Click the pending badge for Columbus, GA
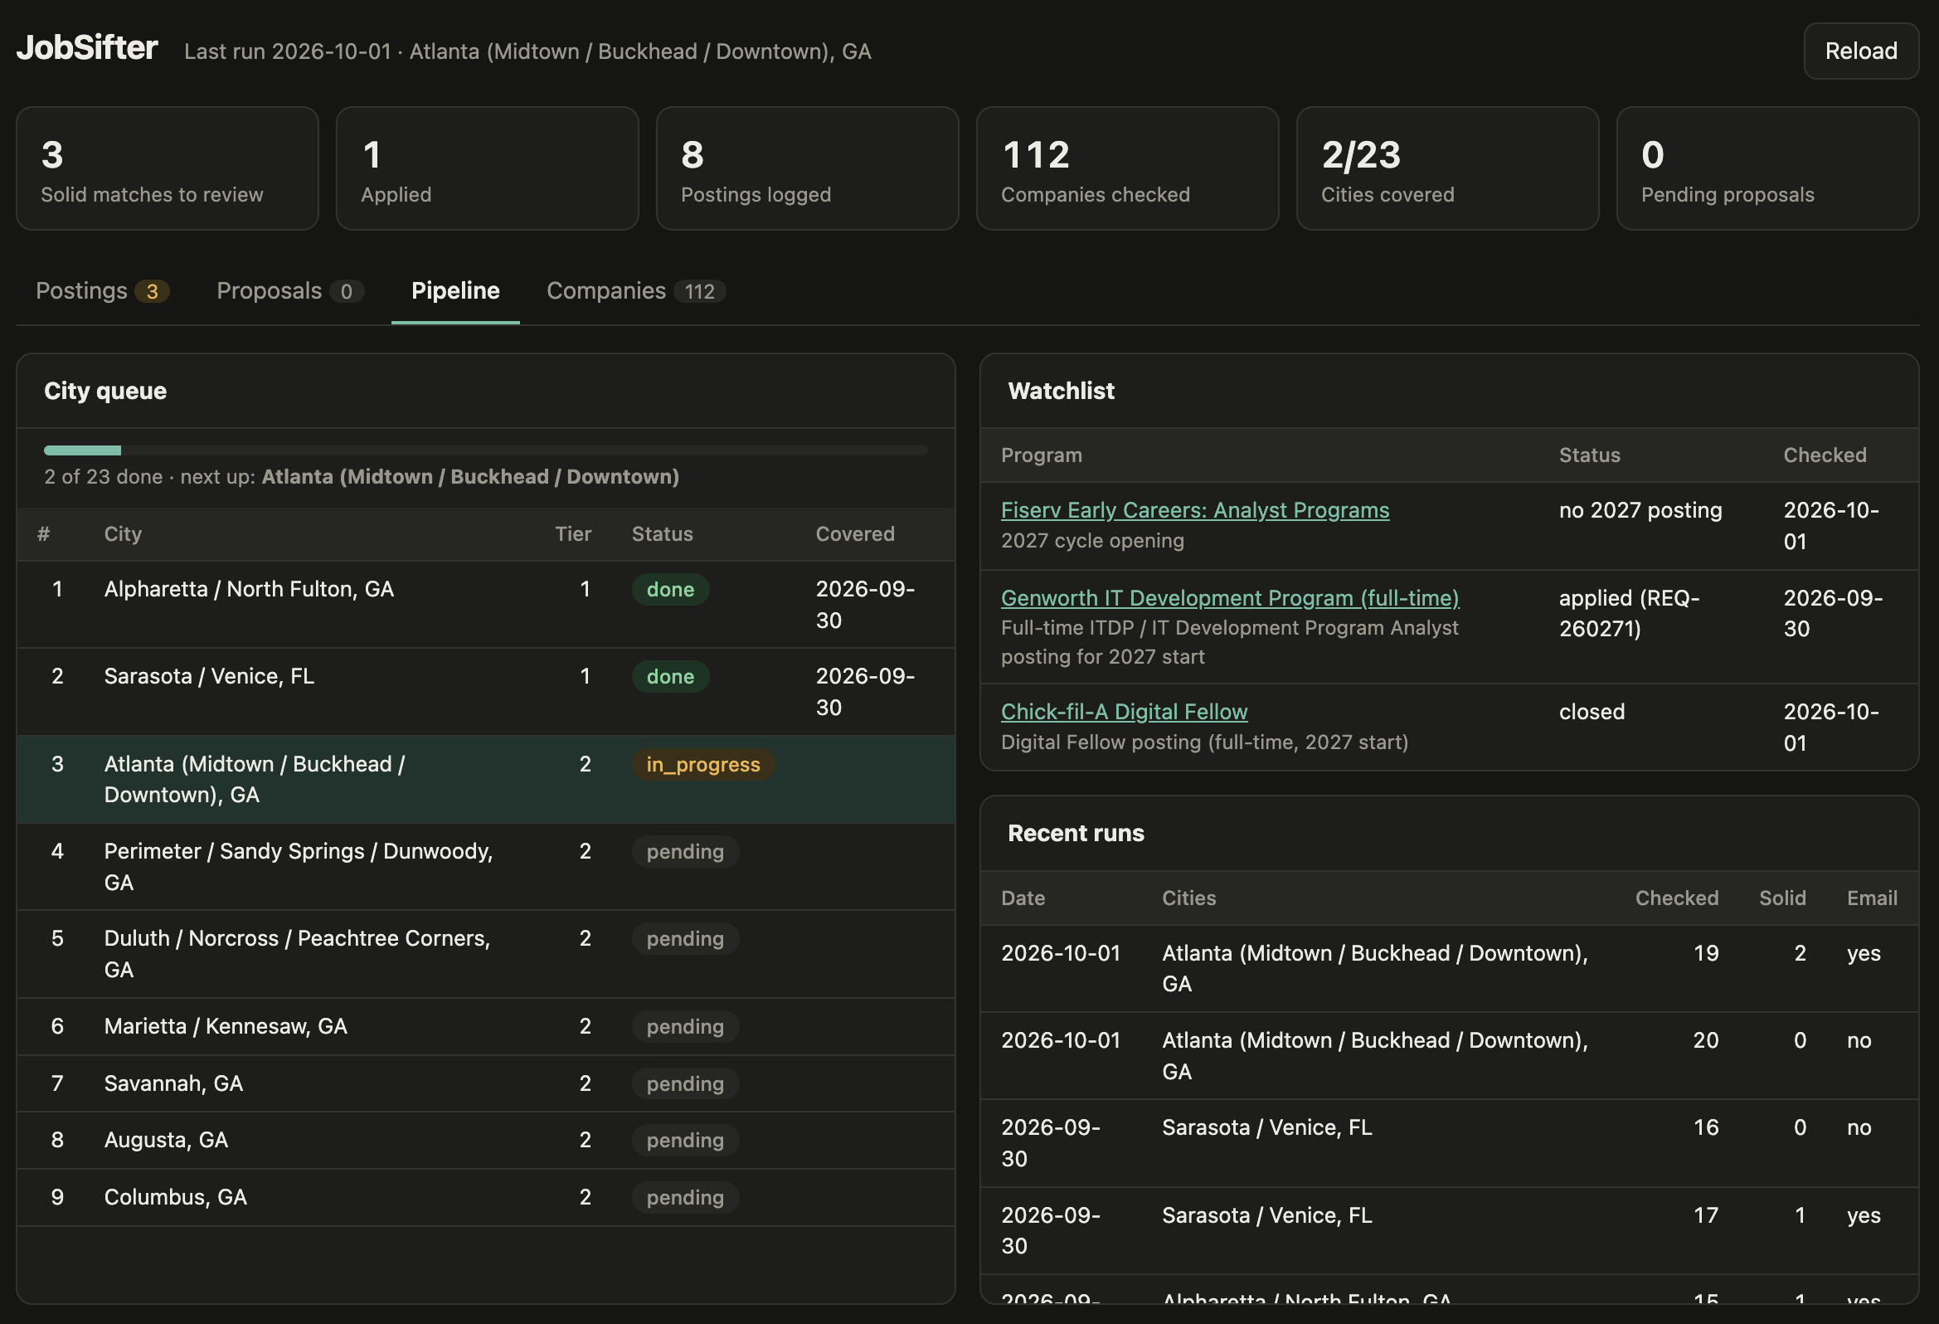Image resolution: width=1939 pixels, height=1324 pixels. pos(685,1197)
